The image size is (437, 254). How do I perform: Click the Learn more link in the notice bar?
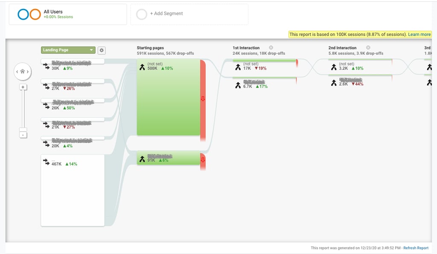point(419,34)
